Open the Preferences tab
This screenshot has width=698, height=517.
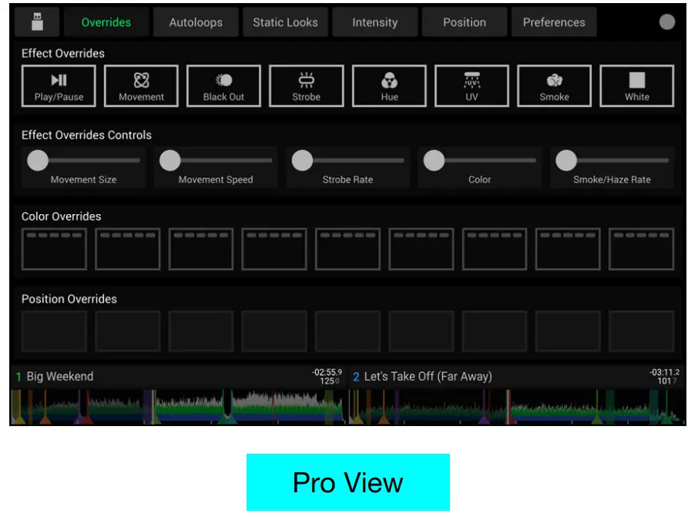(x=554, y=22)
